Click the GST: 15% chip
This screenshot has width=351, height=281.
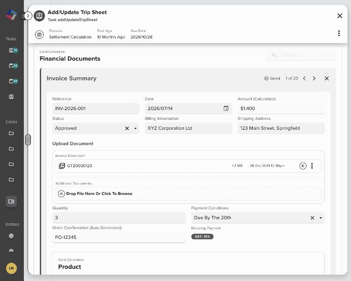(202, 237)
